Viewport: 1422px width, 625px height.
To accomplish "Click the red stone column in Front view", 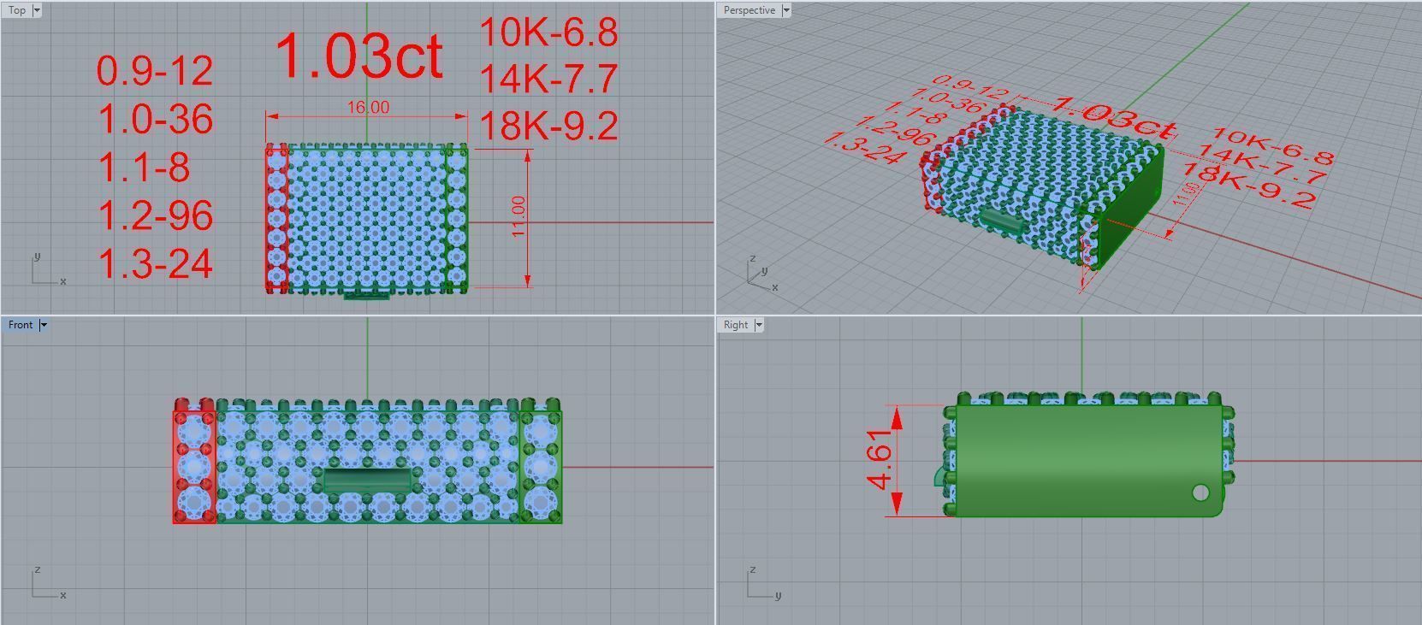I will coord(194,462).
